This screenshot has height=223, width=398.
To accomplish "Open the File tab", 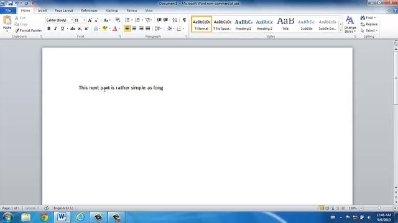I will (8, 11).
